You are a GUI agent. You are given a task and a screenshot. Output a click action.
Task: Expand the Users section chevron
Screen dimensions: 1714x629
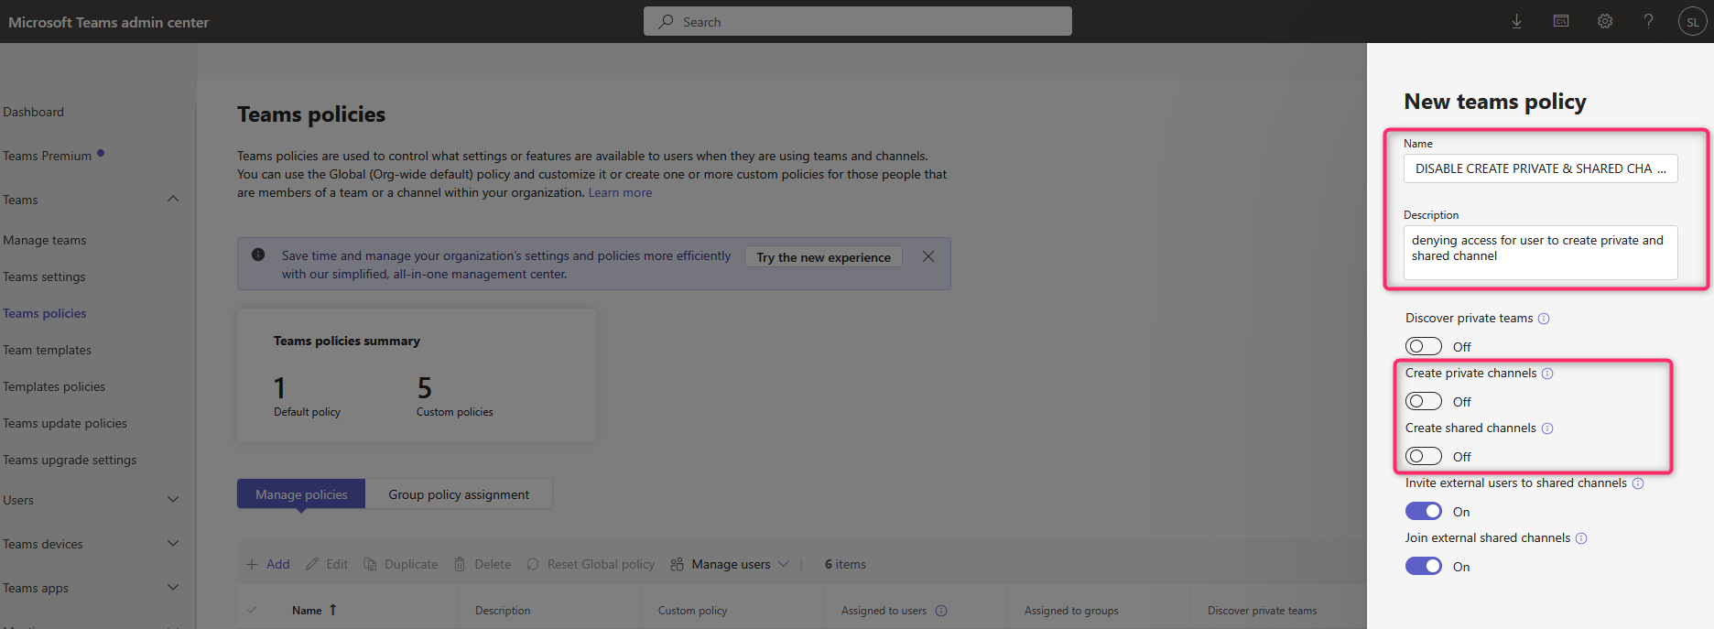[173, 500]
